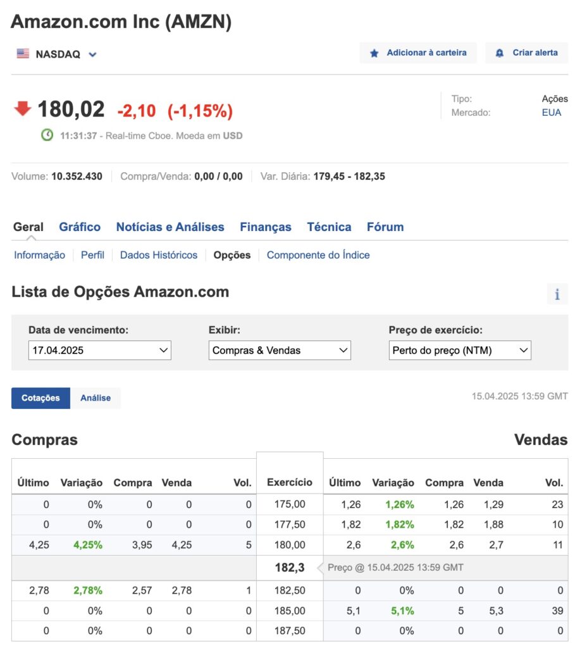Open the Fórum tab
This screenshot has height=648, width=575.
coord(385,227)
